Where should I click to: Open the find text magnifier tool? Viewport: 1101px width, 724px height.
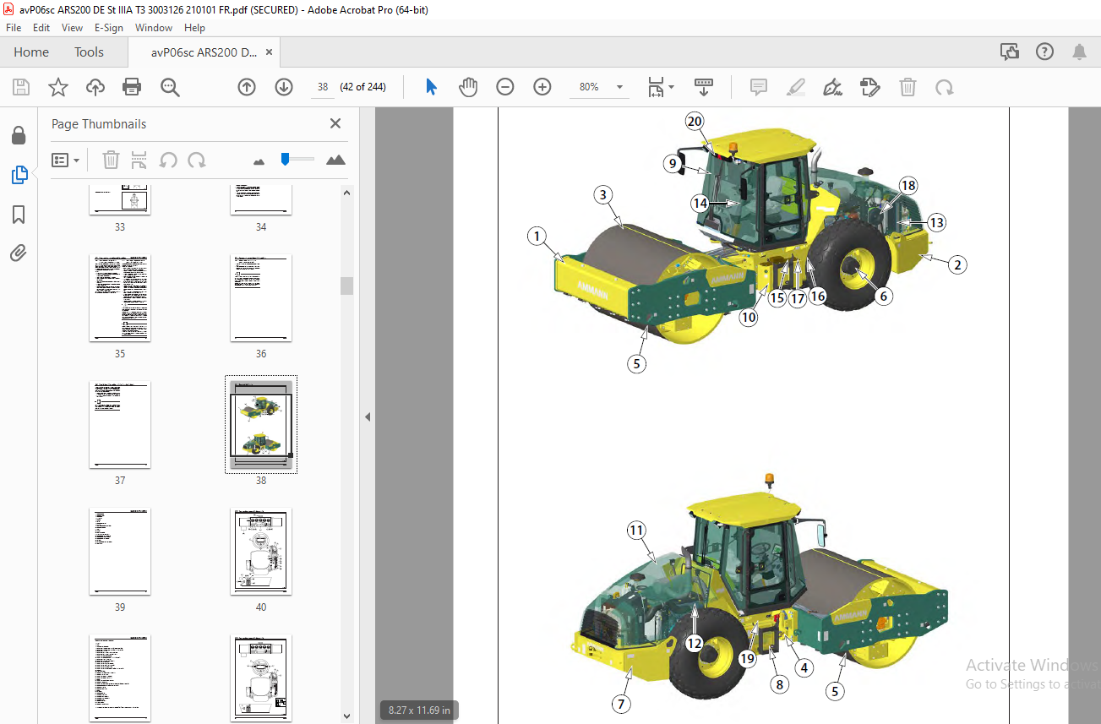pos(170,87)
